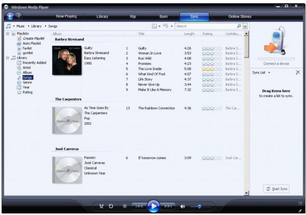Open the view options dropdown arrow

[172, 26]
